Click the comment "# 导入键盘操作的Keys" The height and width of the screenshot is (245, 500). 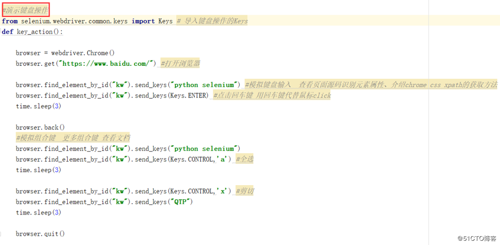(212, 21)
